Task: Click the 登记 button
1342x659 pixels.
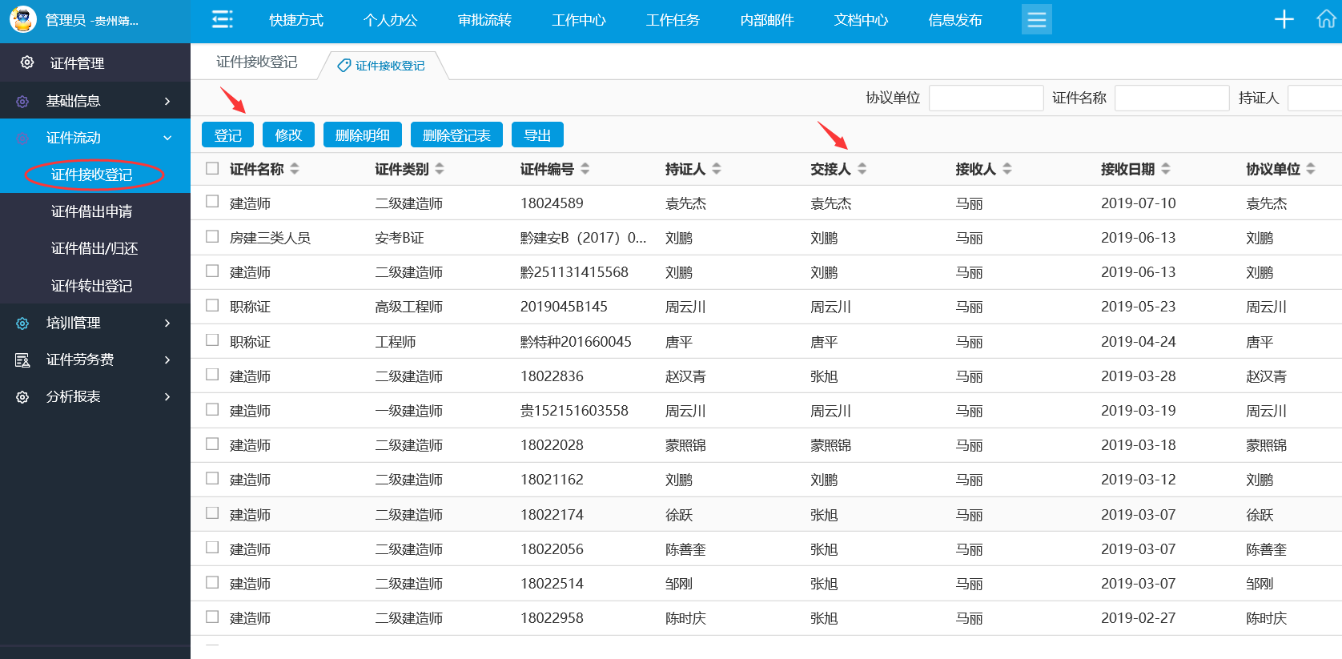Action: [227, 135]
